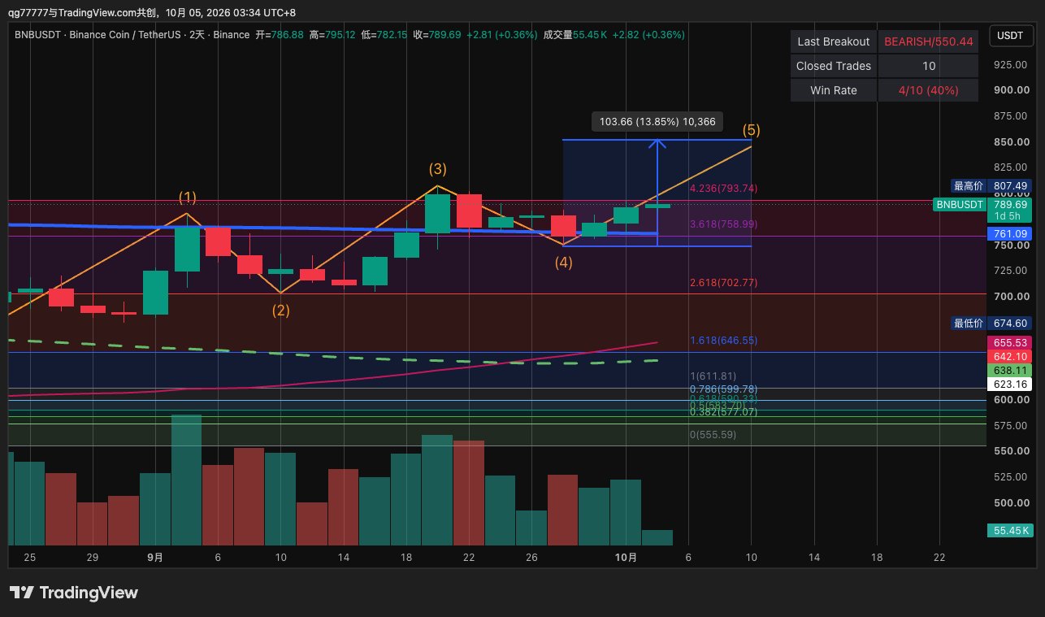Viewport: 1045px width, 617px height.
Task: Click the 925.00 price axis tick
Action: 1010,64
